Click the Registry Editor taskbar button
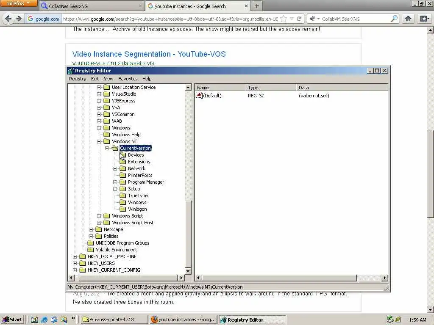Image resolution: width=434 pixels, height=325 pixels. coord(252,320)
